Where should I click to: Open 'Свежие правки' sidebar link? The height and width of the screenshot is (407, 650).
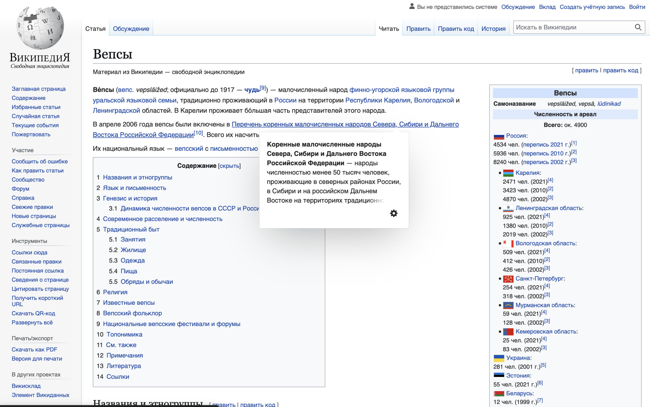(x=32, y=207)
